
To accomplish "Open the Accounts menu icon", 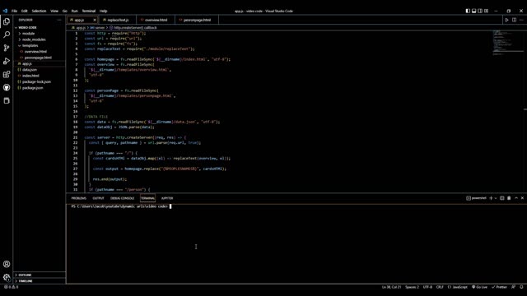I will [7, 264].
